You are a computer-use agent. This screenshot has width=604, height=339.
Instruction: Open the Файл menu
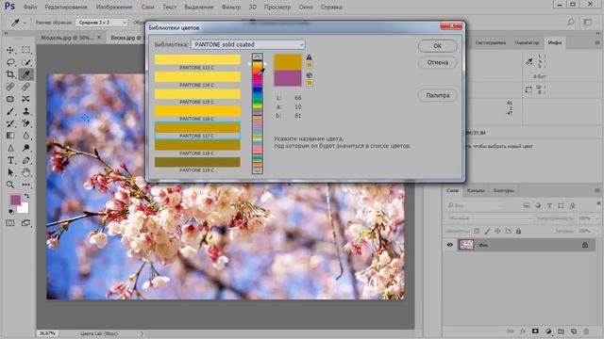click(x=30, y=7)
